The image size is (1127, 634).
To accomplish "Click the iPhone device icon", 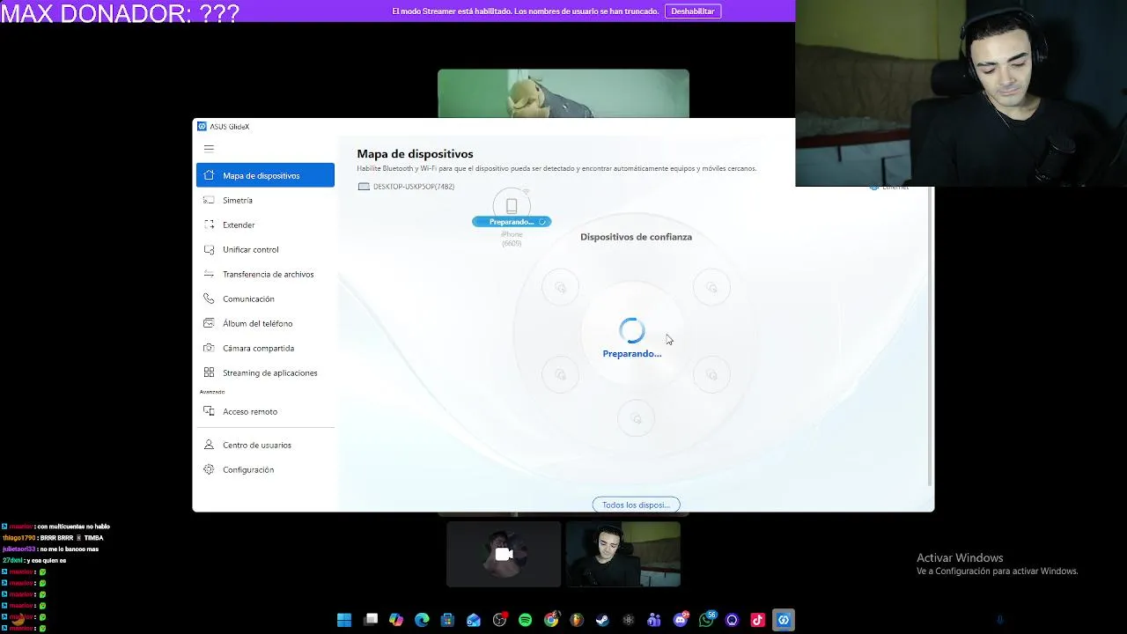I will tap(512, 205).
